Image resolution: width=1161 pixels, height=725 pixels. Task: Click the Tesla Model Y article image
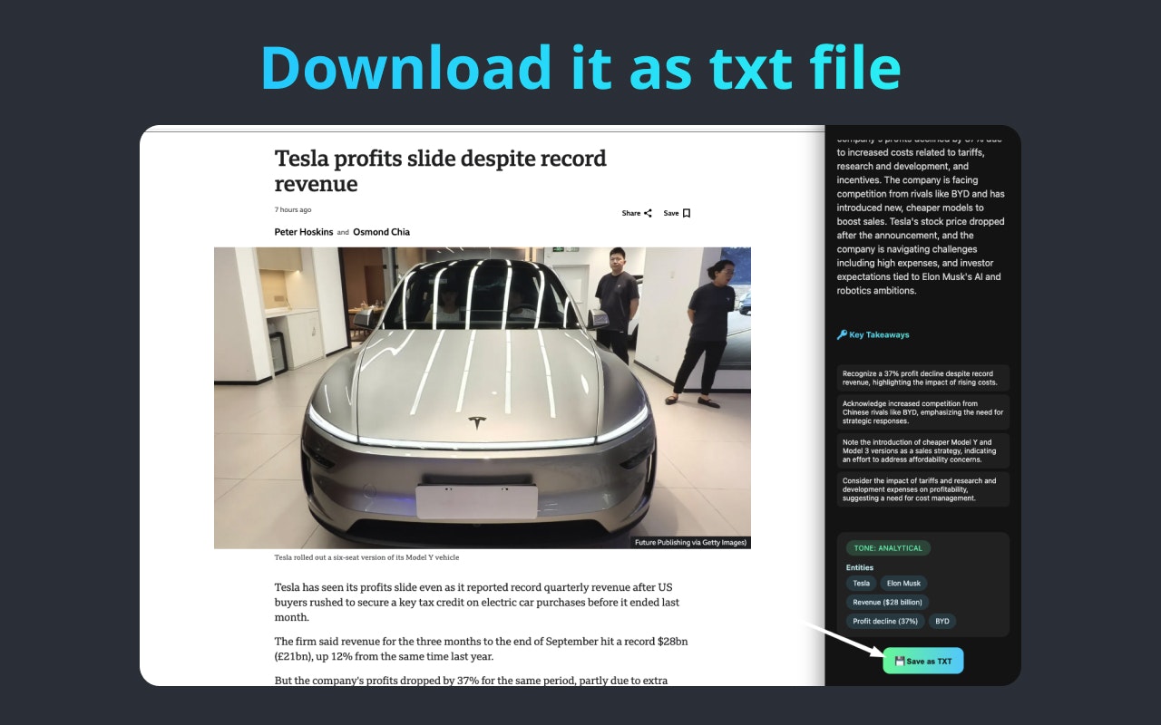pyautogui.click(x=482, y=397)
